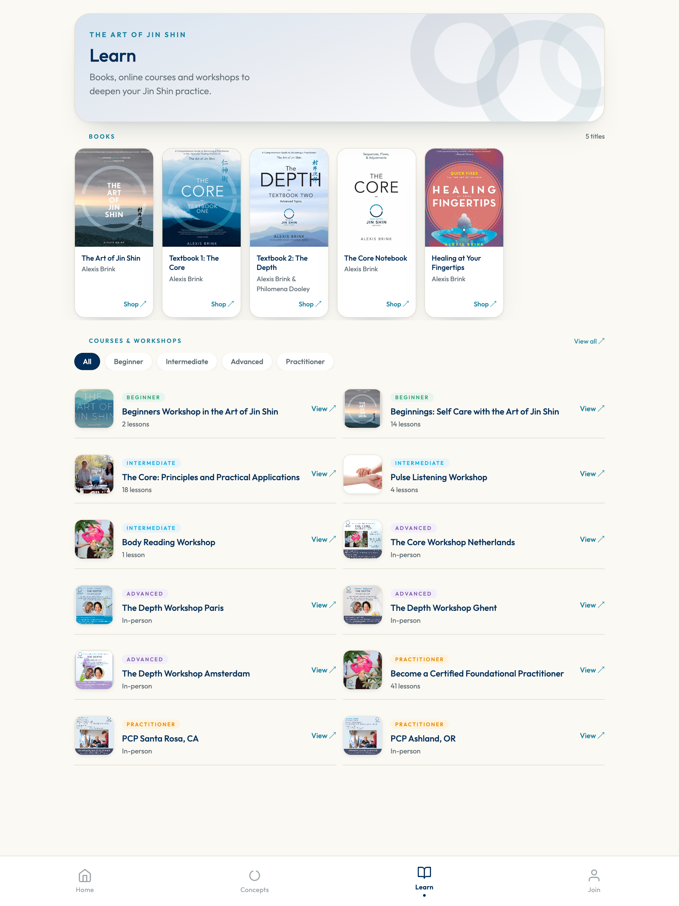Click The Core Workshop Netherlands thumbnail
The height and width of the screenshot is (906, 679).
[362, 539]
